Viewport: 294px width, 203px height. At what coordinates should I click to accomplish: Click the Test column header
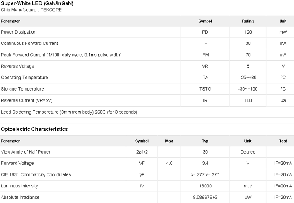pyautogui.click(x=283, y=141)
